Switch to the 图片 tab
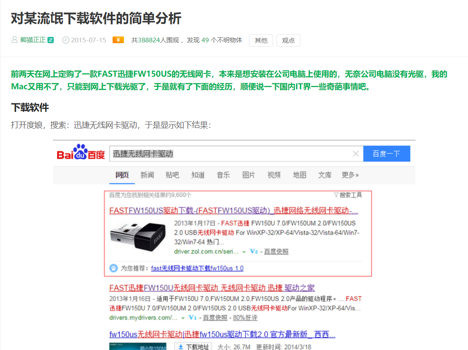The image size is (468, 350). (248, 175)
